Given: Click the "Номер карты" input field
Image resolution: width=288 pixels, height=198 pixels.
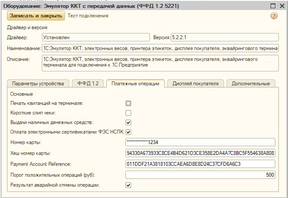Looking at the screenshot, I should pyautogui.click(x=200, y=142).
